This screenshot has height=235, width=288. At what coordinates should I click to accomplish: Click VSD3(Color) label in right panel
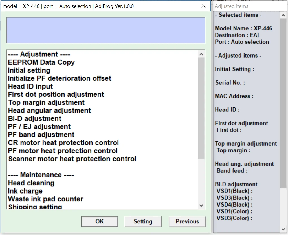point(234,218)
